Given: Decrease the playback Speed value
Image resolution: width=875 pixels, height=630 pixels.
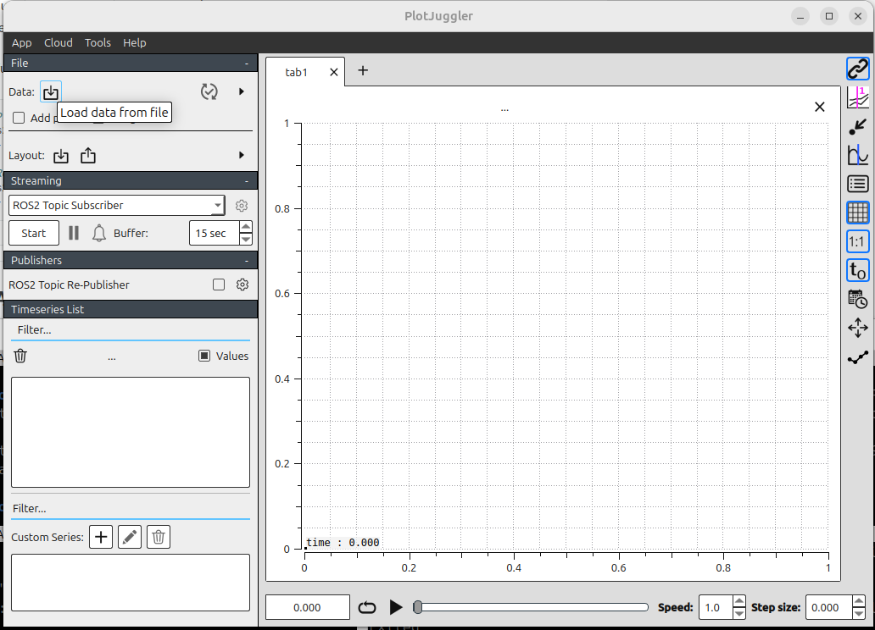Looking at the screenshot, I should point(738,613).
